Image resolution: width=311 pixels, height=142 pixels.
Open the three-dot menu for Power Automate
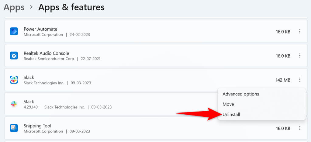coord(300,31)
